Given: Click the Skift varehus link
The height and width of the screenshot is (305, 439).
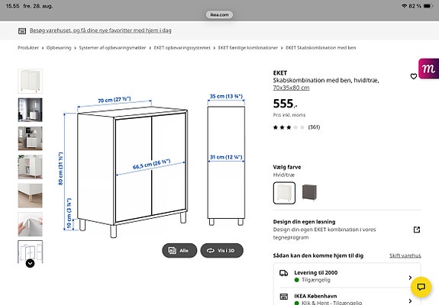Looking at the screenshot, I should click(x=405, y=255).
